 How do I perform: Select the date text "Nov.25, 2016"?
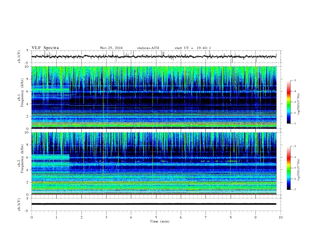point(111,48)
